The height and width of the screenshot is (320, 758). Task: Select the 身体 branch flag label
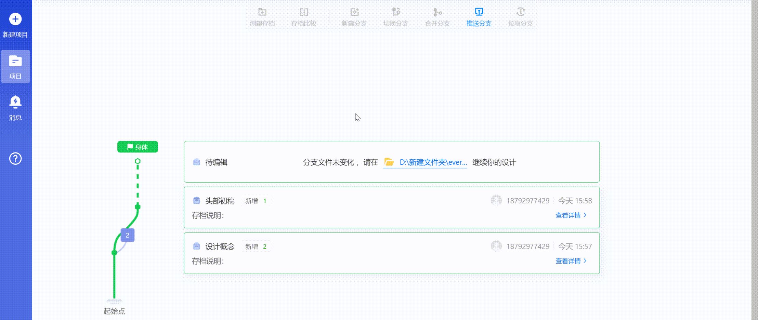(x=138, y=147)
